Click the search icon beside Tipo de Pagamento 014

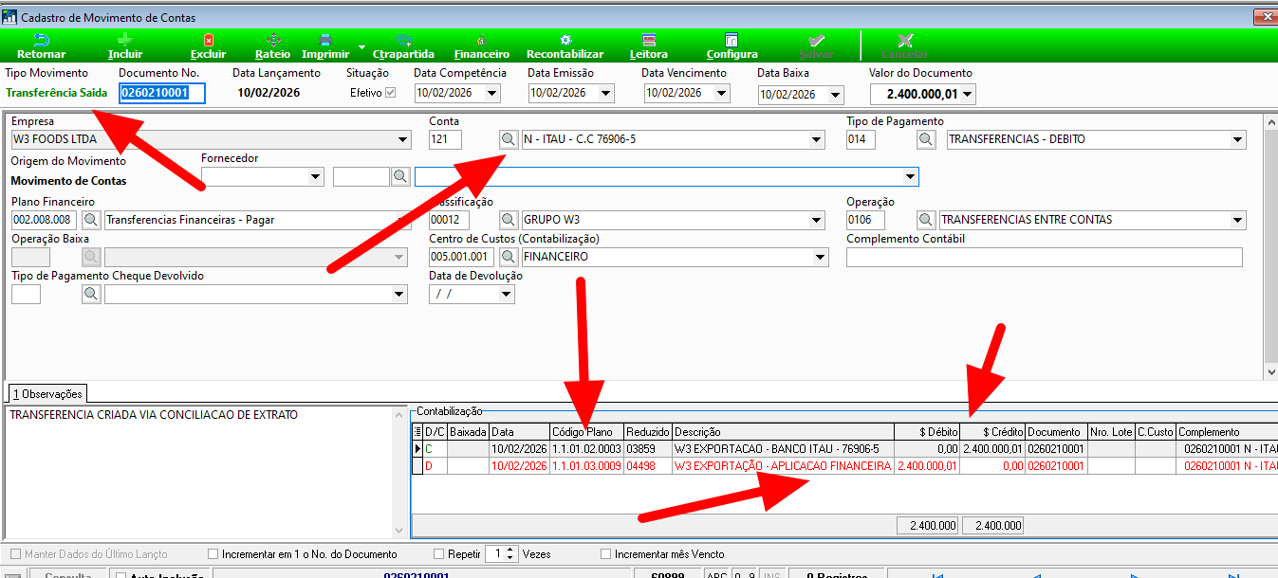(926, 139)
